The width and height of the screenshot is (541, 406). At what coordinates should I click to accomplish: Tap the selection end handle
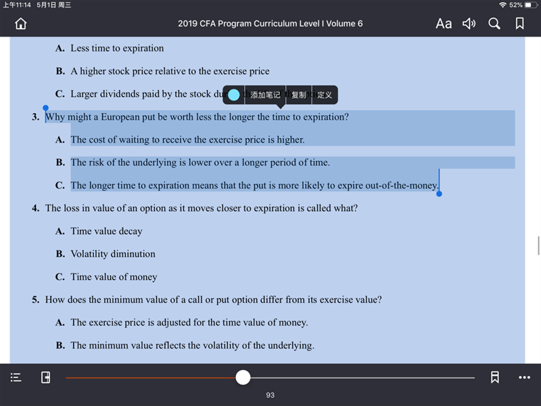coord(439,194)
